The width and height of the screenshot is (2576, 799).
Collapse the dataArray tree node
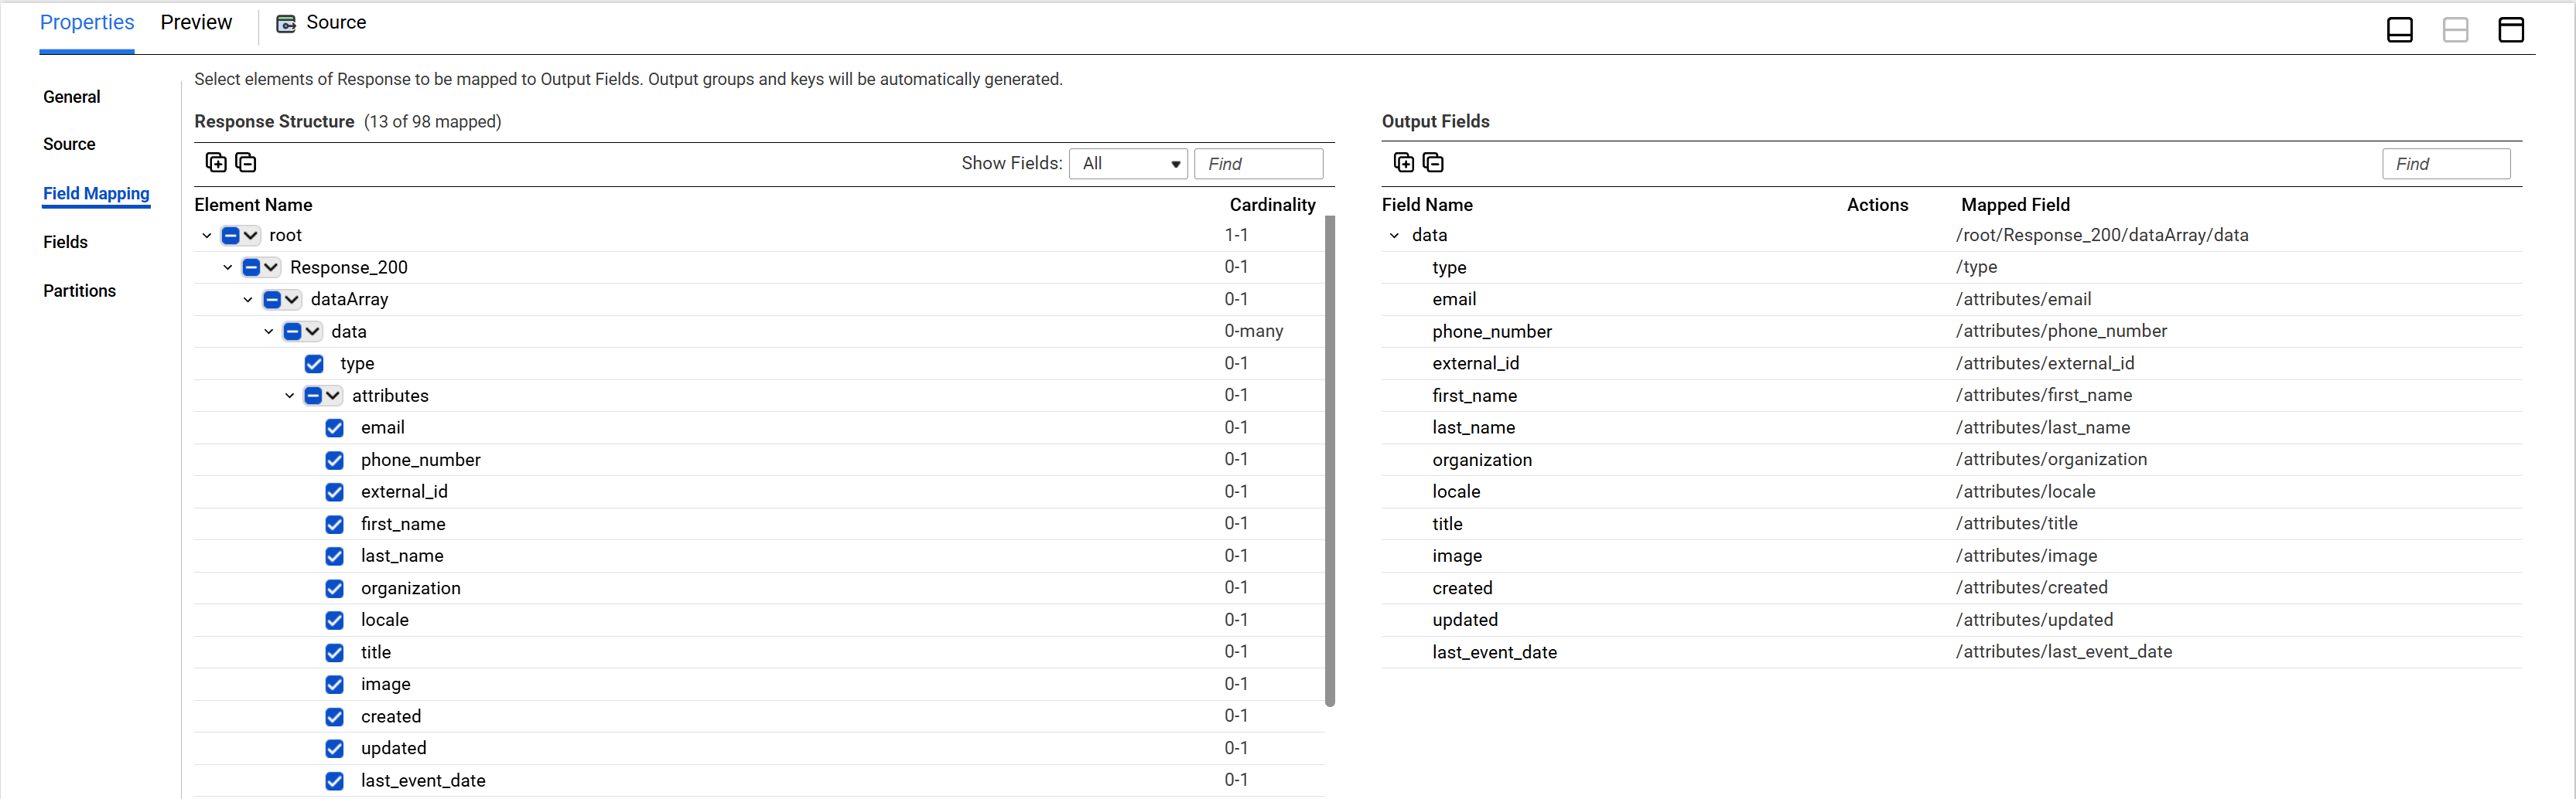coord(248,300)
